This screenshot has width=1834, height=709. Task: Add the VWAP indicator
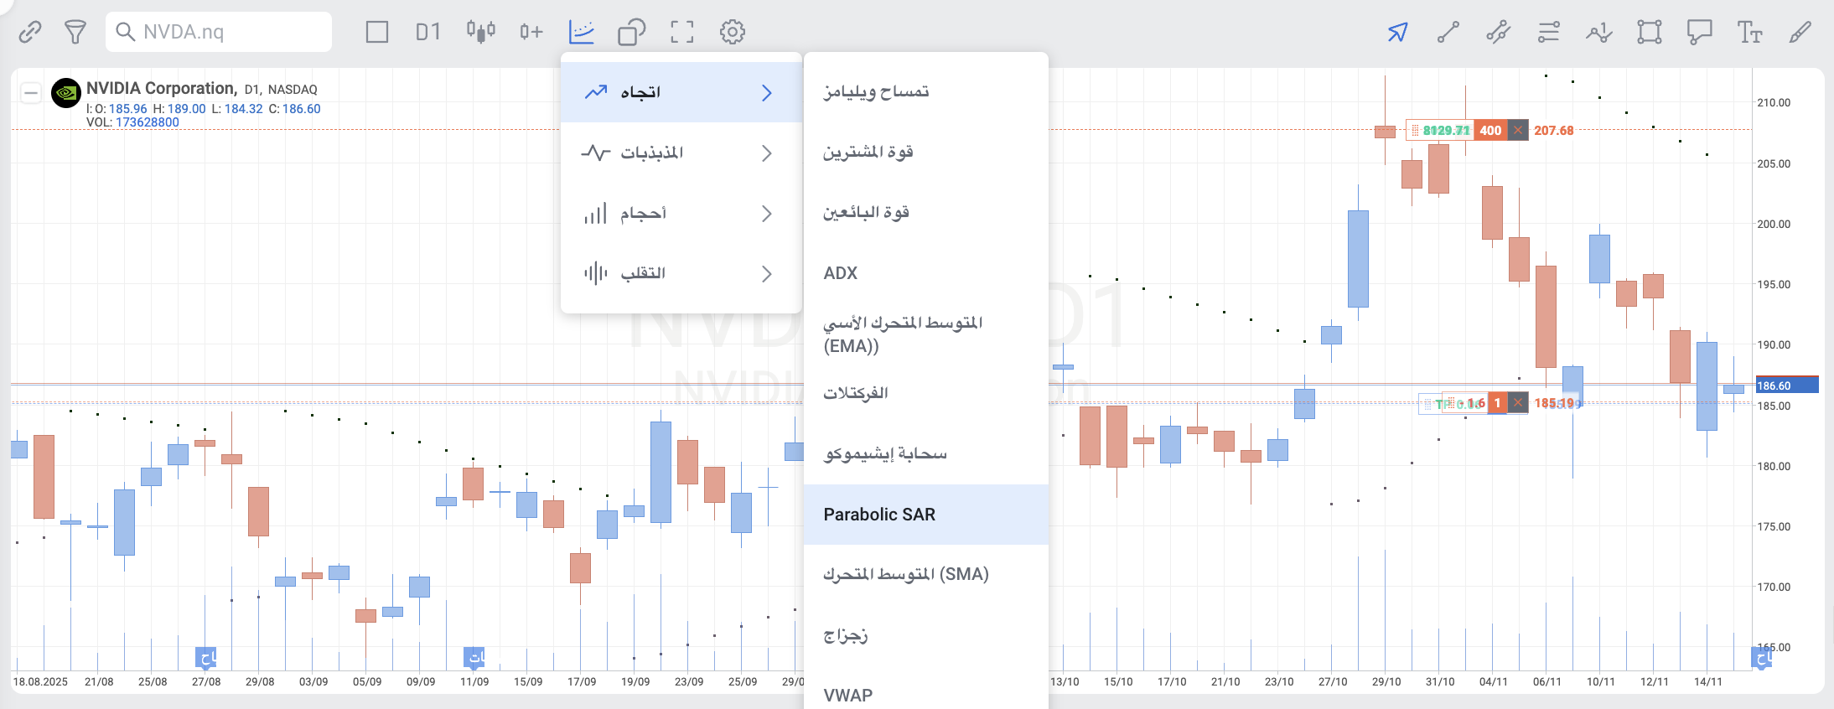[x=926, y=694]
